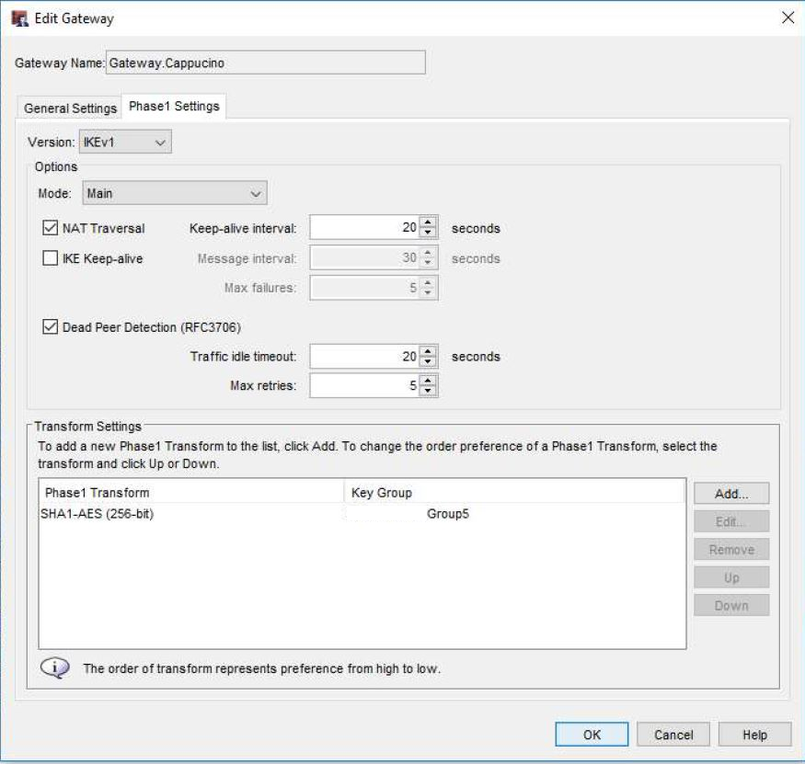Increase Traffic idle timeout with up arrow
Viewport: 805px width, 764px height.
click(428, 351)
